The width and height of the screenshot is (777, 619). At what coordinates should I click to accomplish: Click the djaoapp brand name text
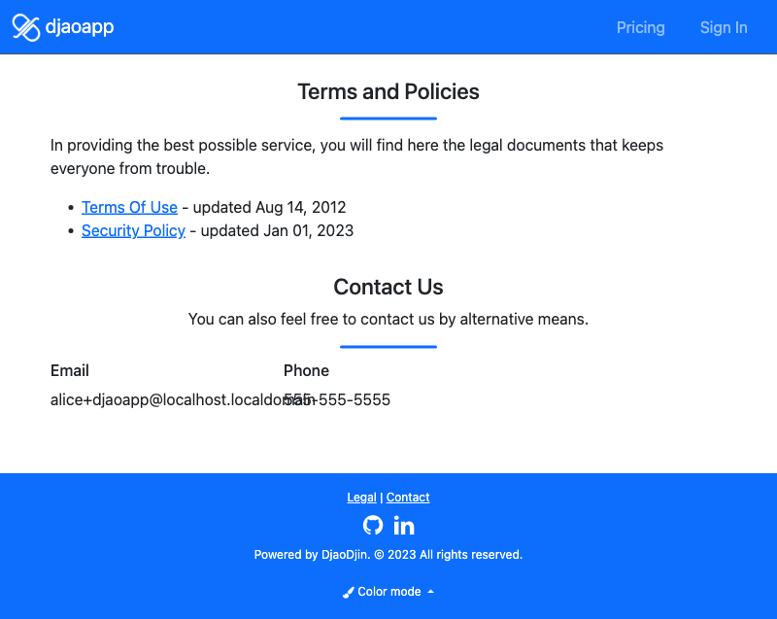[x=80, y=27]
